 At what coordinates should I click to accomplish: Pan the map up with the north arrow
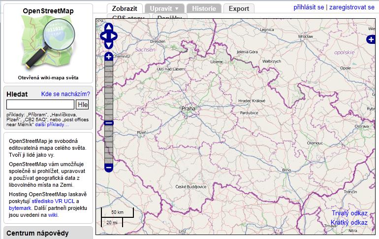(x=109, y=27)
